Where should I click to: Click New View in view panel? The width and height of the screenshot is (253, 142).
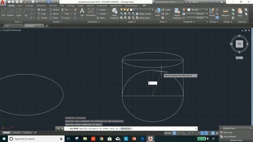(x=226, y=133)
